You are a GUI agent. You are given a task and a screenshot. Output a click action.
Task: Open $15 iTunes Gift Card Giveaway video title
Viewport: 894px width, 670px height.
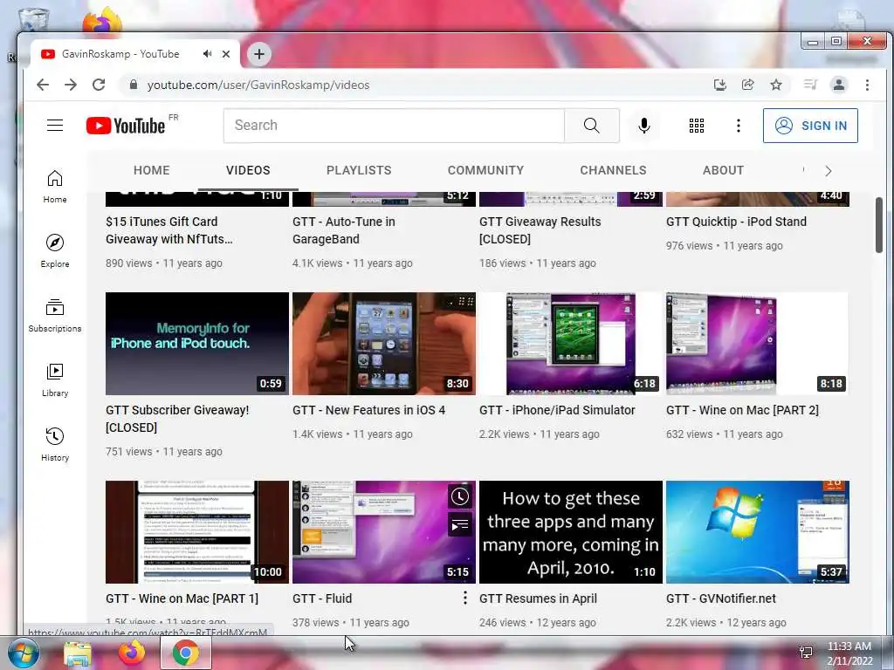pos(169,230)
